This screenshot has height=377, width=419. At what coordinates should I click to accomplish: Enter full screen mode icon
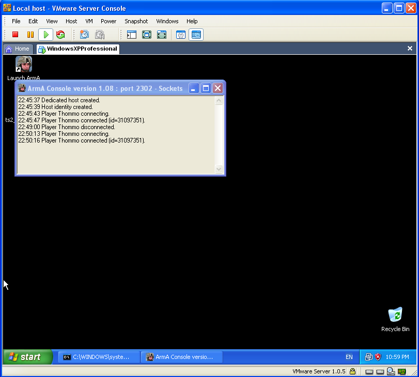[147, 35]
